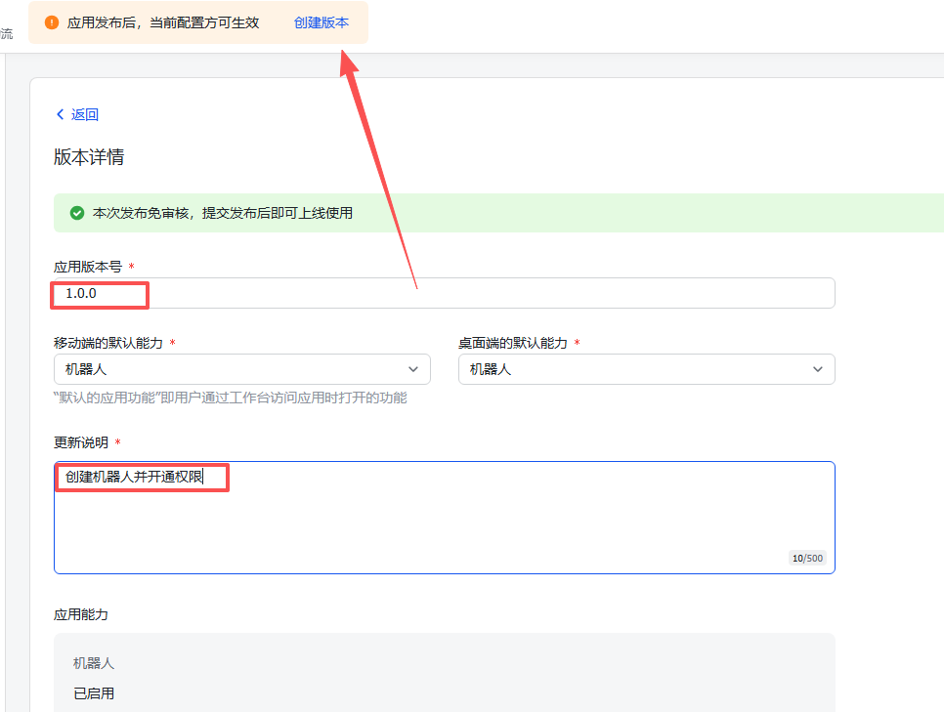Image resolution: width=944 pixels, height=712 pixels.
Task: Open the 桌面端的默认能力 selector showing 机器人
Action: (646, 369)
